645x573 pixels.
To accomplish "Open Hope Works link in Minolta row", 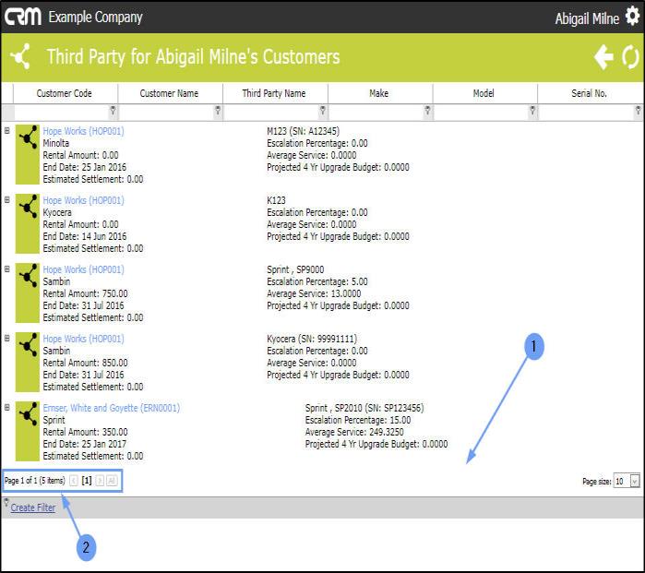I will point(83,131).
